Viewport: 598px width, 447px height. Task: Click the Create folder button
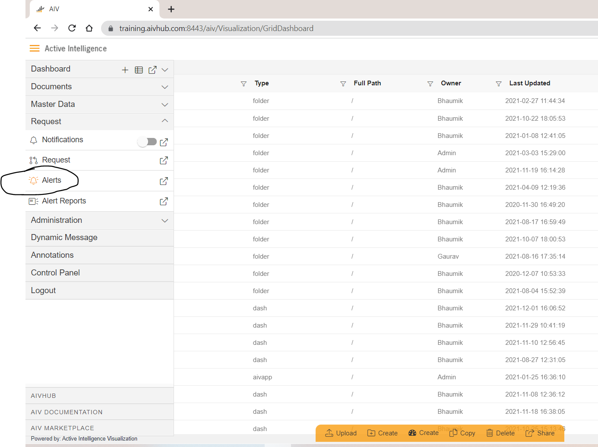coord(382,433)
